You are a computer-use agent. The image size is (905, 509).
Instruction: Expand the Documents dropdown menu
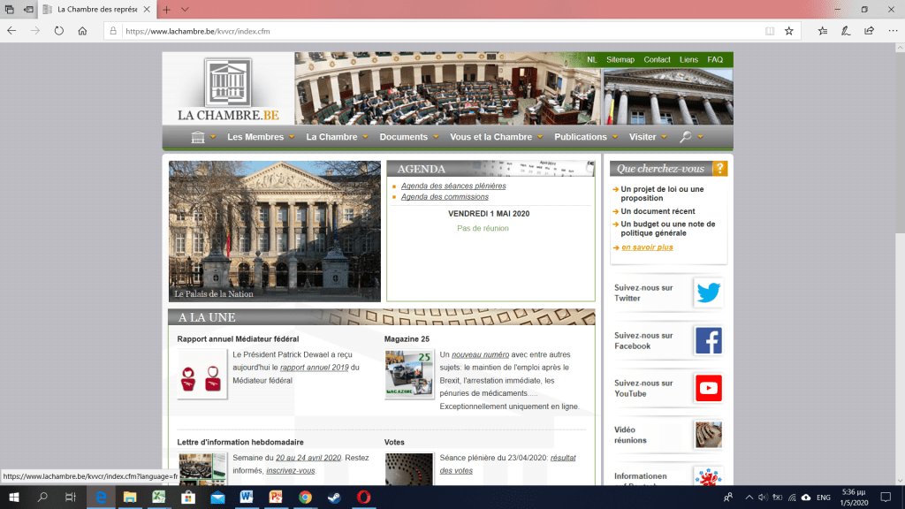coord(403,137)
